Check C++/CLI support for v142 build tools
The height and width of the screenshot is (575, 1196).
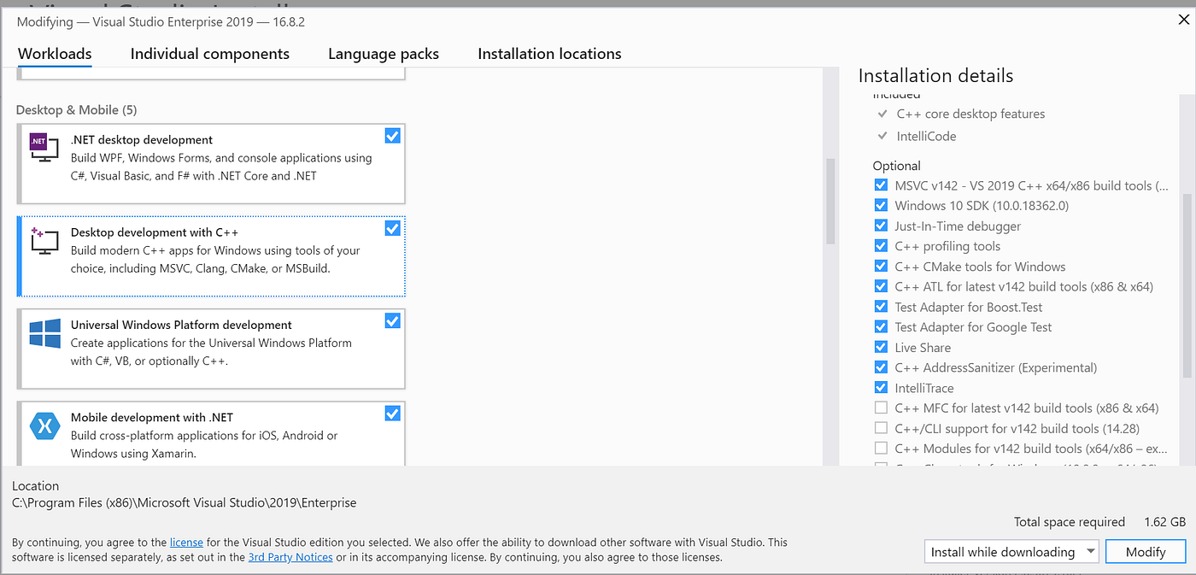tap(881, 428)
